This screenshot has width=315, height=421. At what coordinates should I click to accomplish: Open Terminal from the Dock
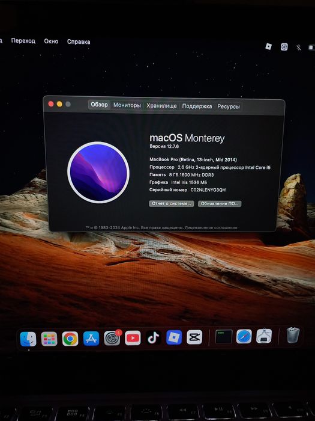point(224,336)
